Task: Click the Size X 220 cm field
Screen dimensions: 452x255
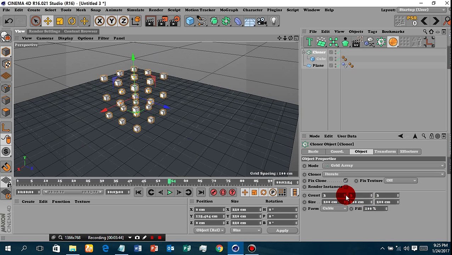Action: point(246,210)
